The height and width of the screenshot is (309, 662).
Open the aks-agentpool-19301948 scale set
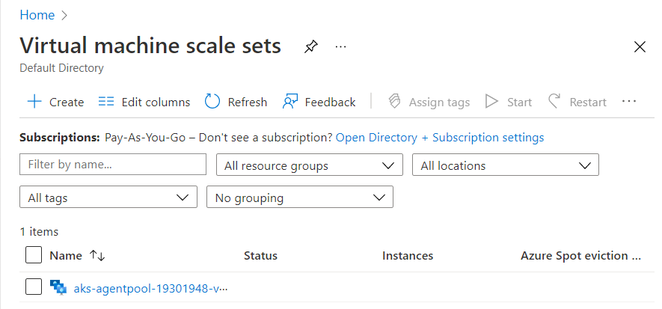tap(150, 288)
